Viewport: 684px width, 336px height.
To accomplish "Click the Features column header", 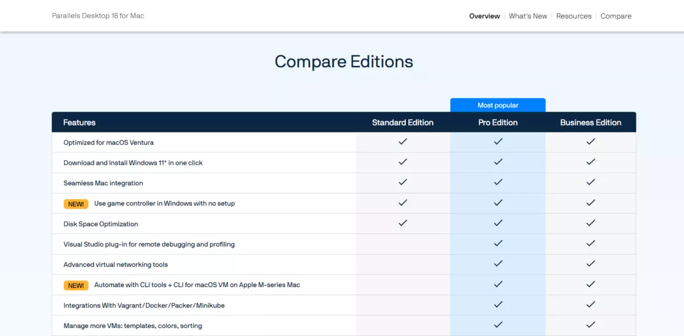I will click(x=79, y=122).
